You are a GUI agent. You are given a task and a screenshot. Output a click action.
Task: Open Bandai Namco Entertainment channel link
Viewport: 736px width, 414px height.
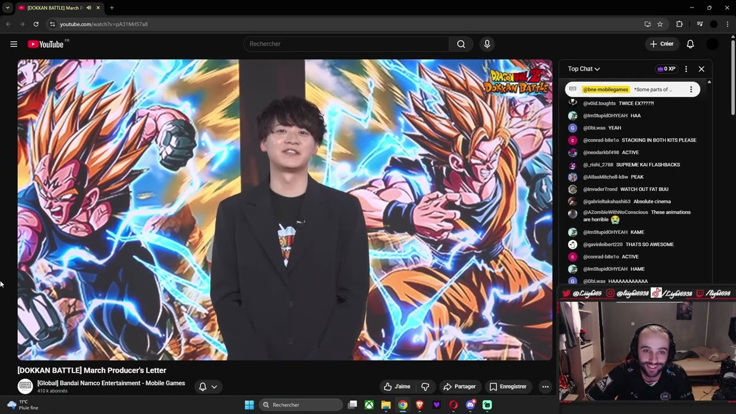[111, 383]
